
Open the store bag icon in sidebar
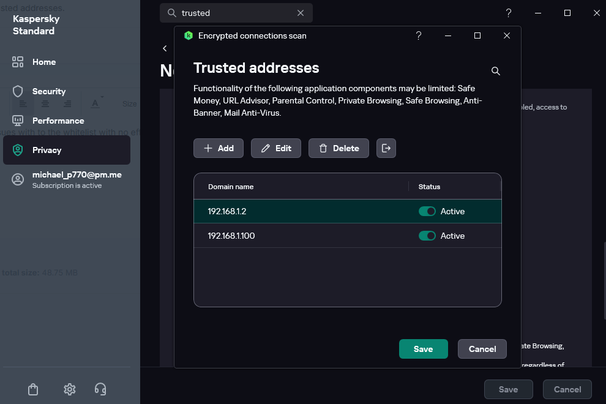point(34,389)
